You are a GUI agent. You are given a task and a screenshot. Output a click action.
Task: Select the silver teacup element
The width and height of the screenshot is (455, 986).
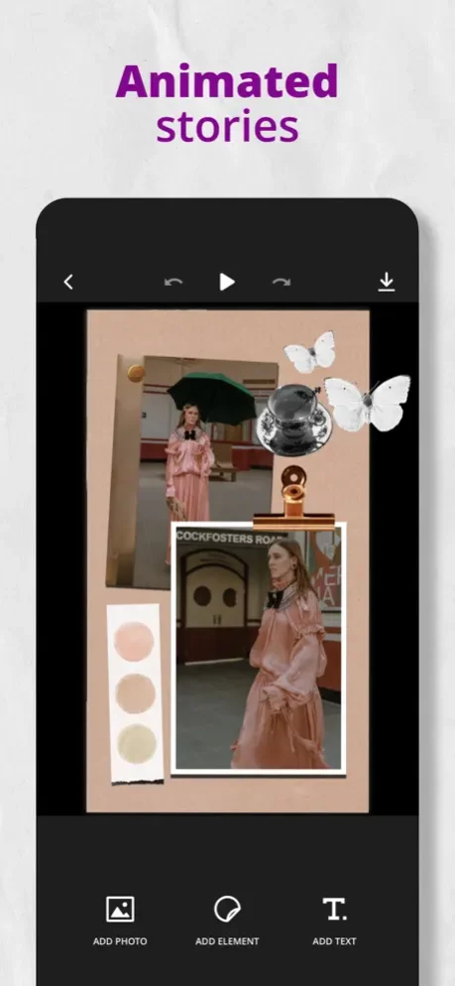[x=294, y=418]
